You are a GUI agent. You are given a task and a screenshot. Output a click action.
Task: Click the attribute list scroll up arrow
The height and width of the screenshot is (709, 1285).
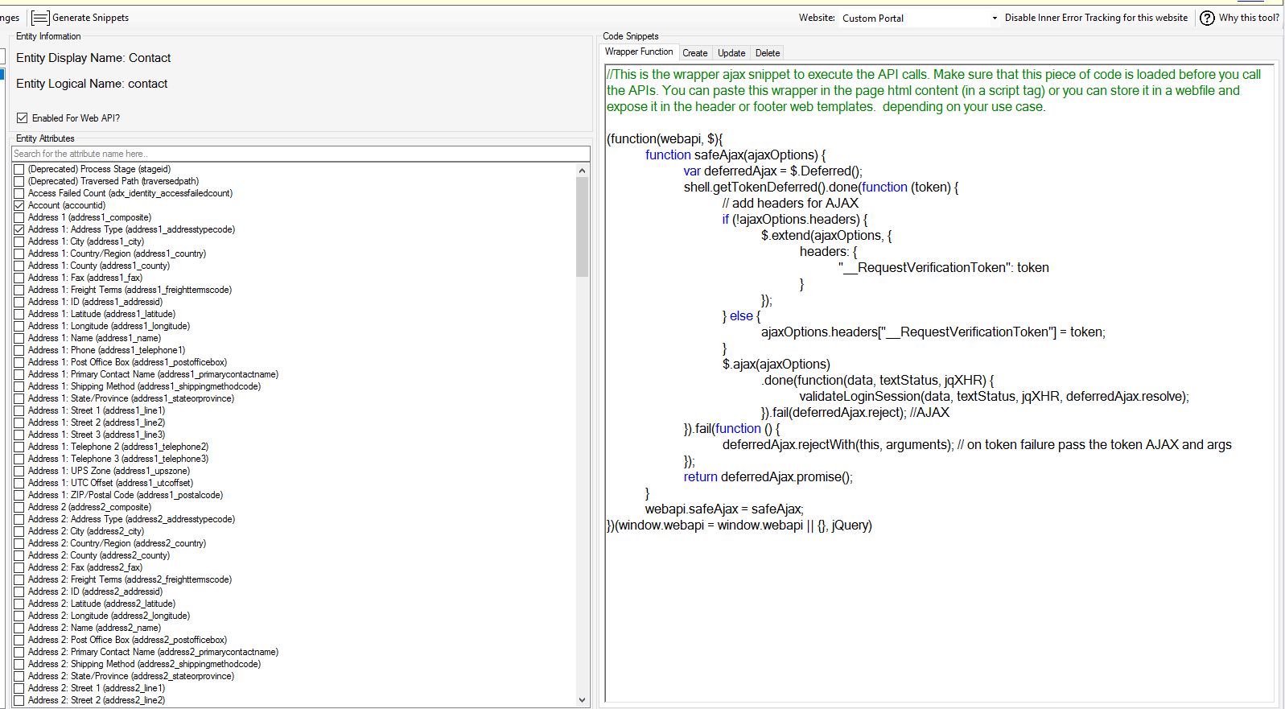click(x=583, y=170)
